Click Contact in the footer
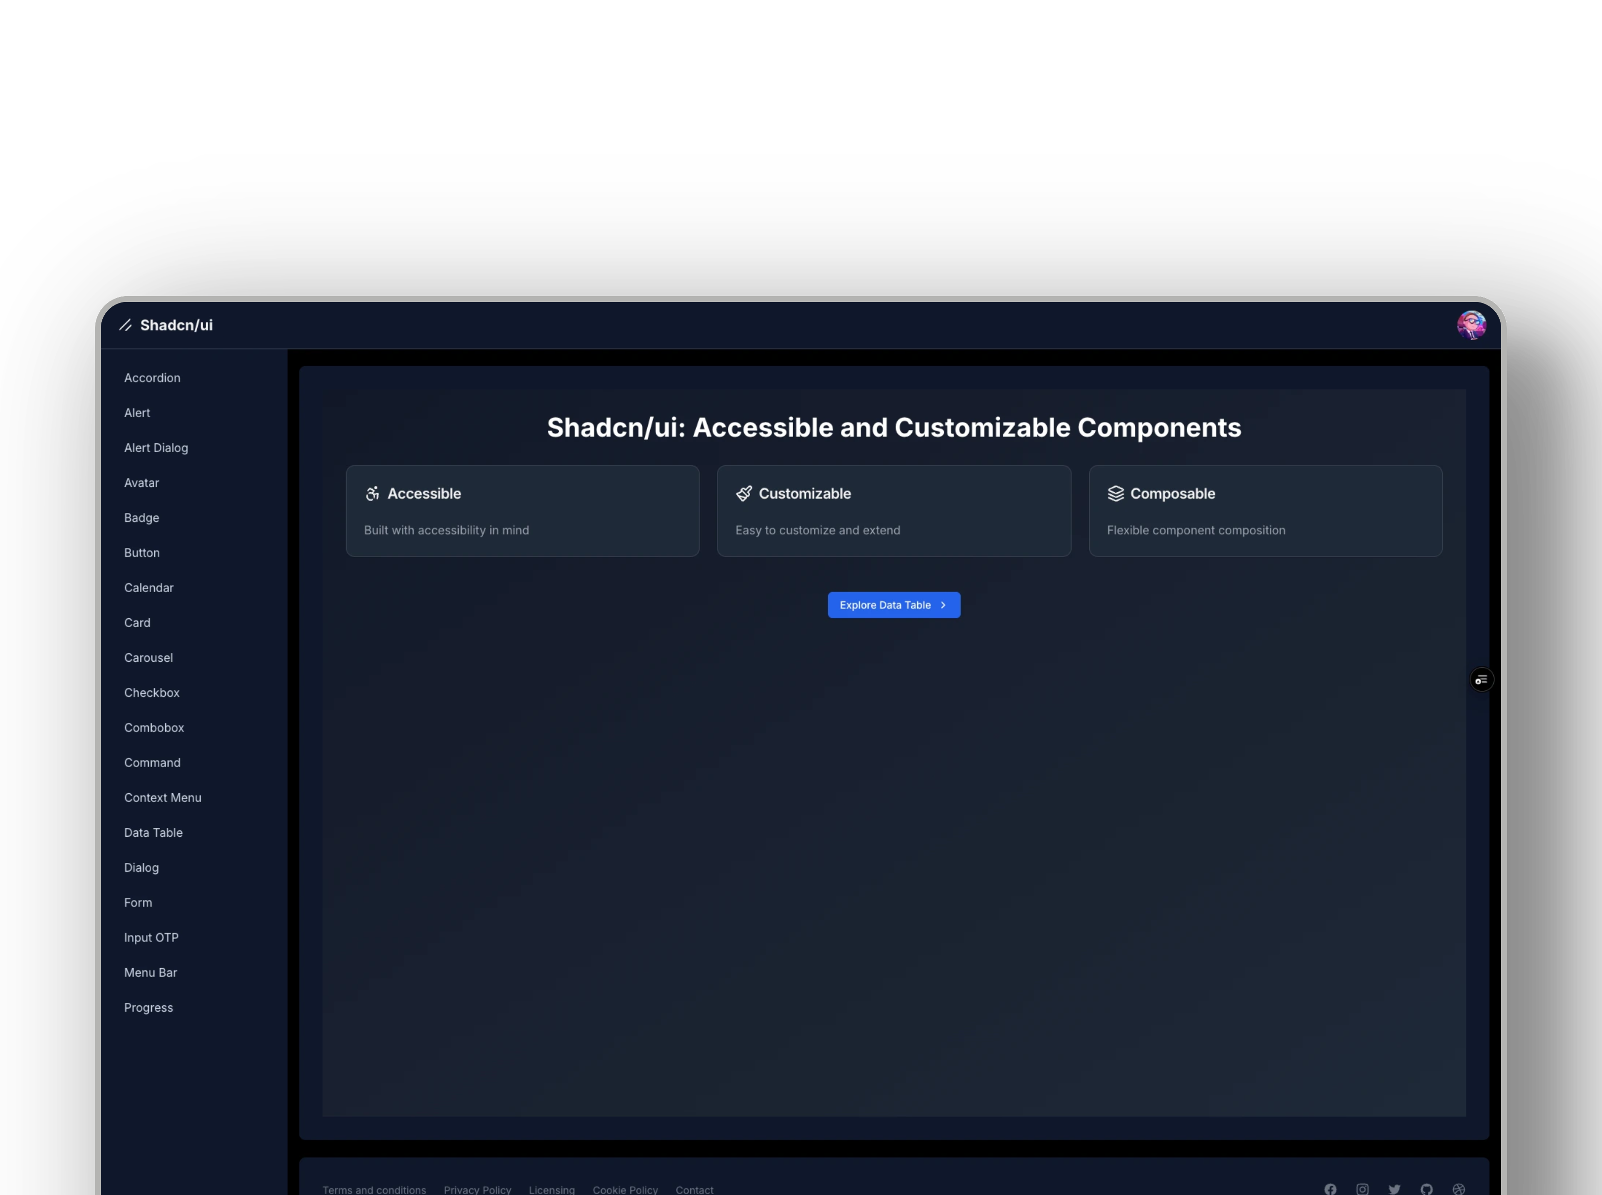1602x1195 pixels. [694, 1190]
